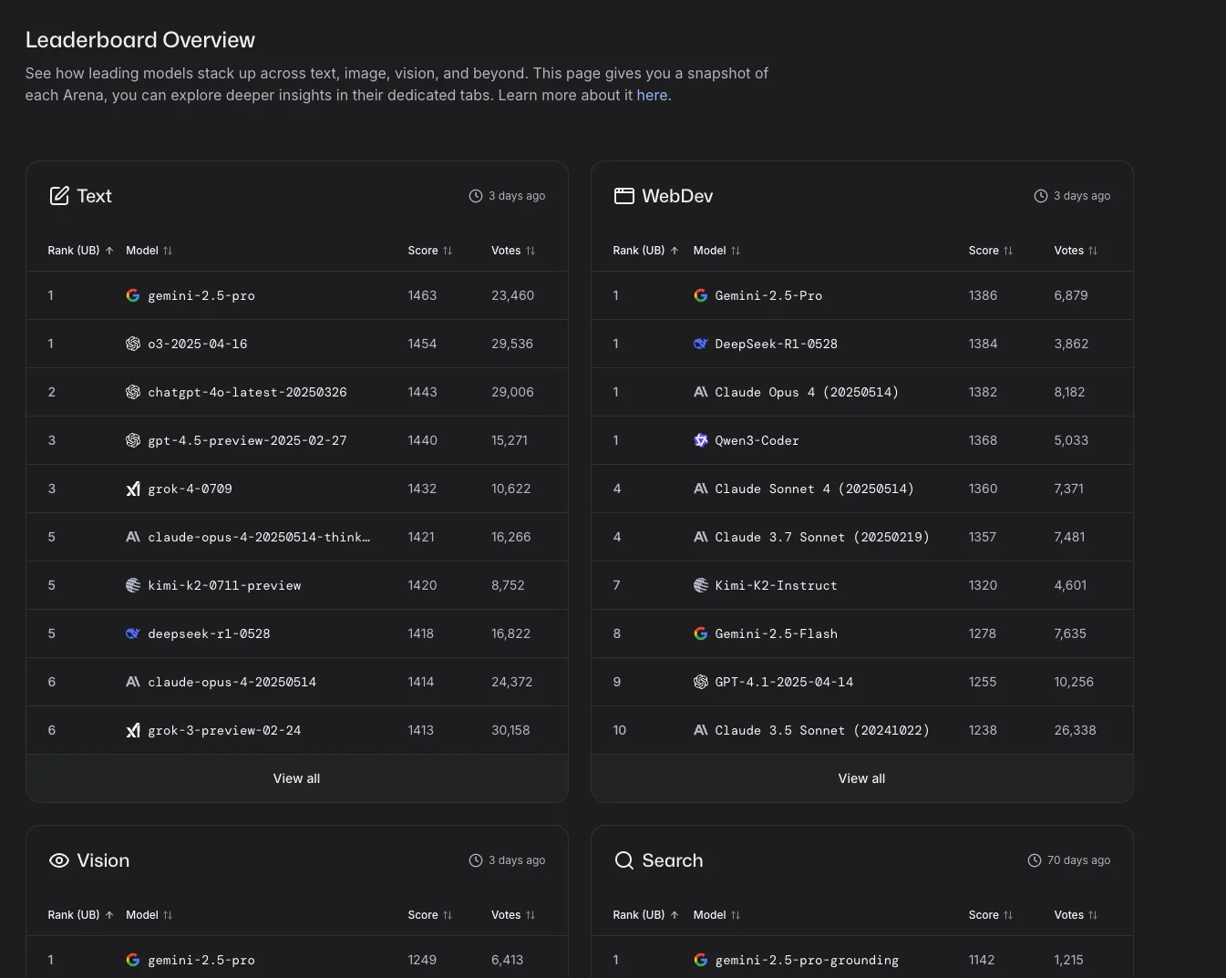Click the xAI logo beside grok-4-0709
Image resolution: width=1226 pixels, height=978 pixels.
tap(133, 489)
